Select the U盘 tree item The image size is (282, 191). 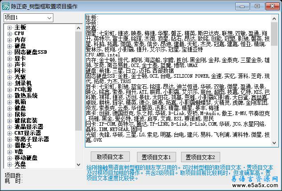tap(19, 151)
